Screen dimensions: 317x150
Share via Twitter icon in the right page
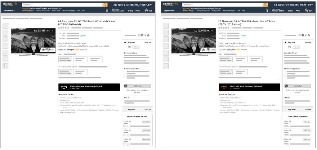pos(306,35)
